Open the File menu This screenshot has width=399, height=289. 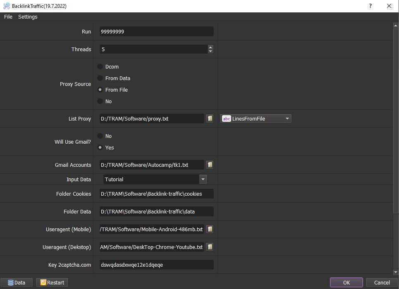8,17
